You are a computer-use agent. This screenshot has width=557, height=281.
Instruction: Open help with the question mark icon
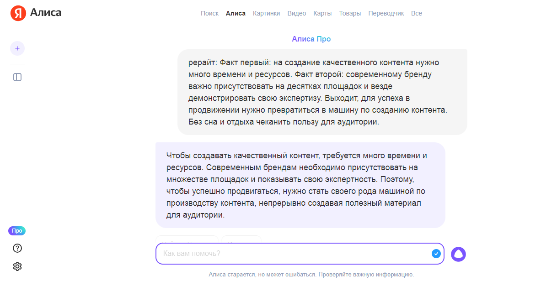tap(17, 248)
